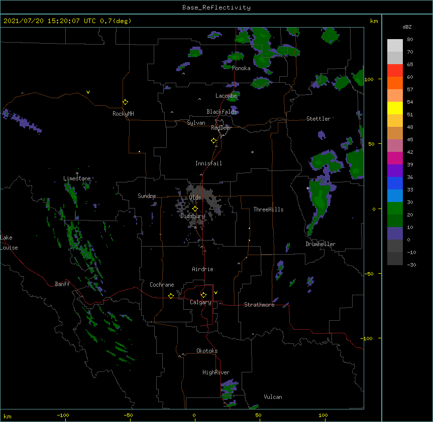Viewport: 433px width, 422px height.
Task: Click the green echo cell near HighRiver
Action: pyautogui.click(x=229, y=388)
